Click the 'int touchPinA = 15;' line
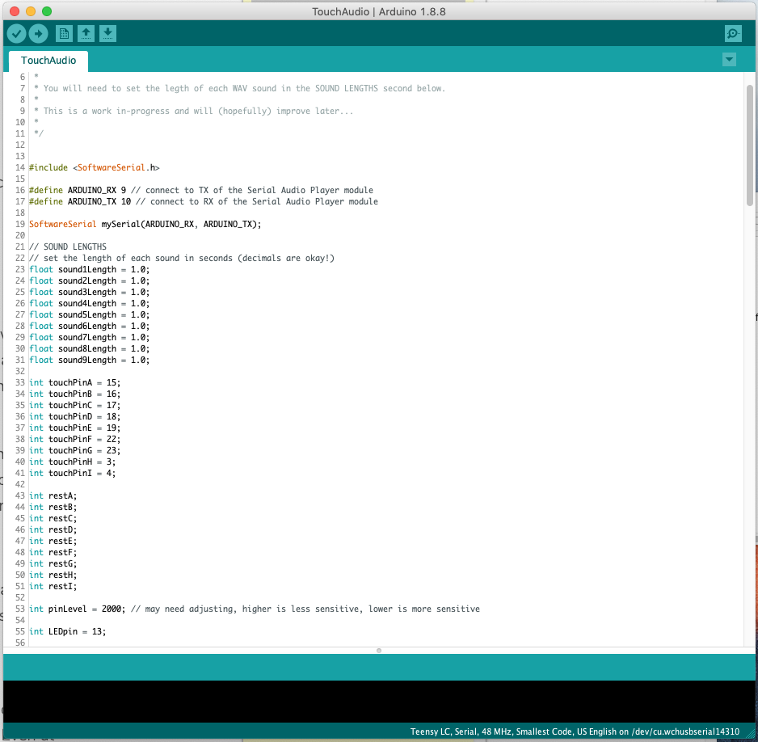The width and height of the screenshot is (758, 742). point(75,383)
